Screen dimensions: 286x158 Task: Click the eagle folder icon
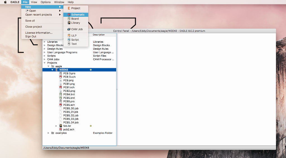[53, 66]
